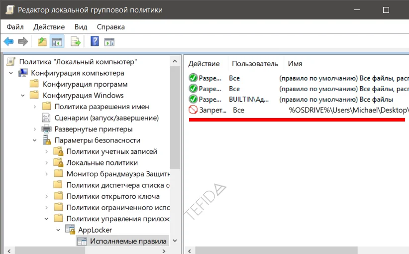Screen dimensions: 409x254
Task: Collapse the Конфигурация Windows node
Action: point(23,95)
